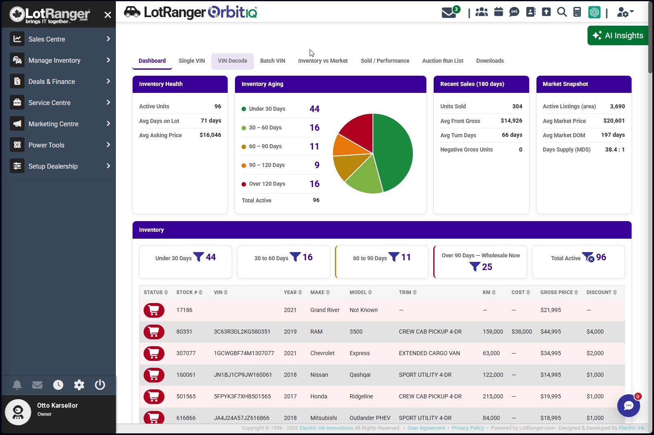
Task: Open the User Agreement link
Action: 426,428
